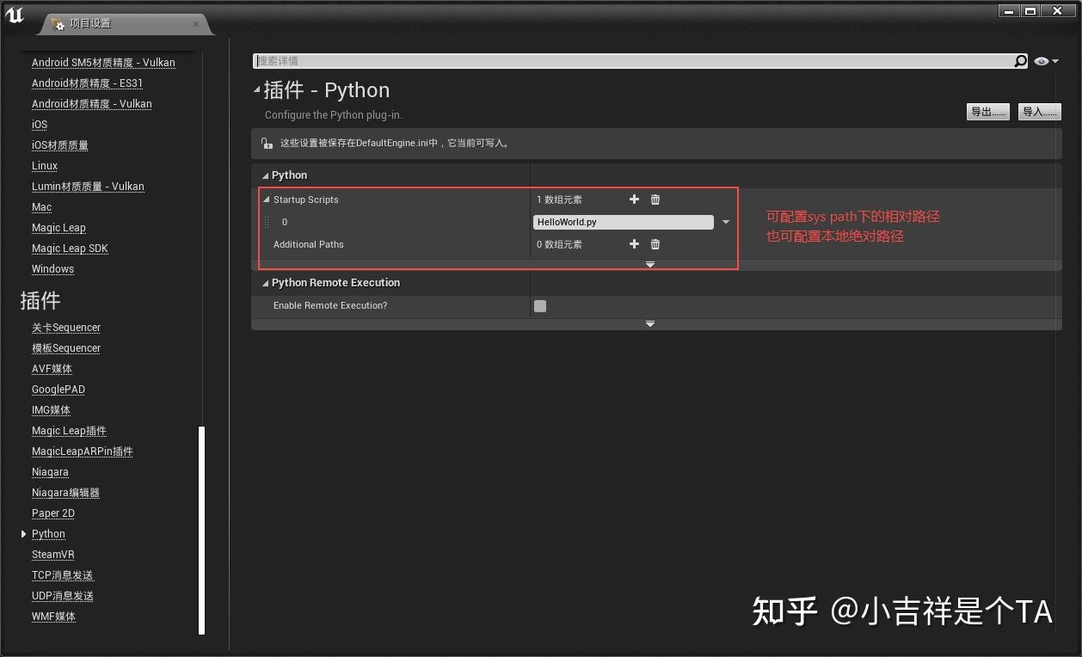The width and height of the screenshot is (1082, 657).
Task: Select Paper 2D in the plugins list
Action: [x=52, y=513]
